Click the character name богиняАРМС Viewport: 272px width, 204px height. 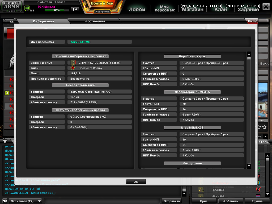80,42
